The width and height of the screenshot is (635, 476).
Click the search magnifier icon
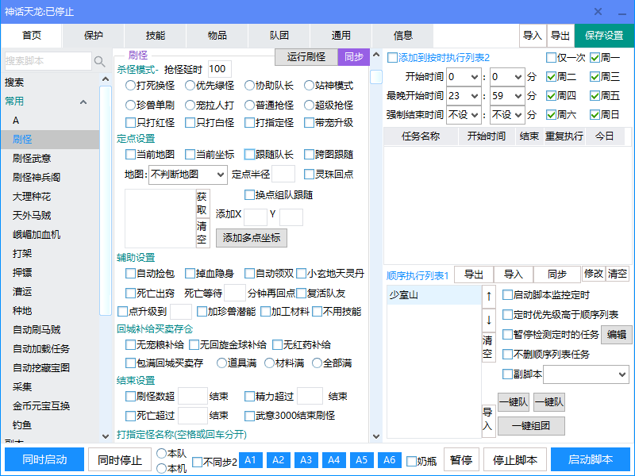pyautogui.click(x=99, y=61)
